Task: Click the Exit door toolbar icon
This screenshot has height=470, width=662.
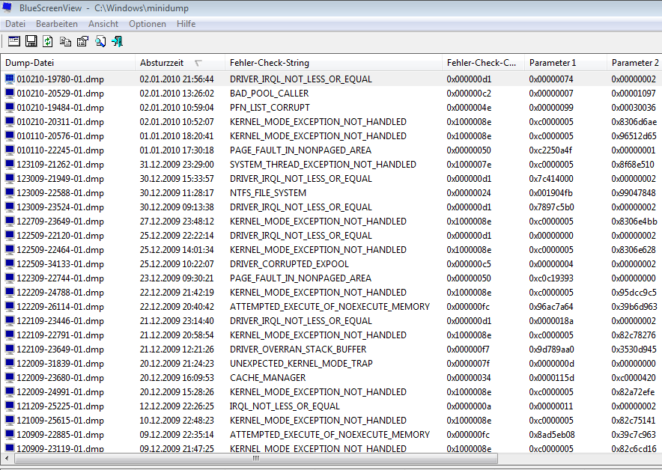Action: click(x=118, y=41)
